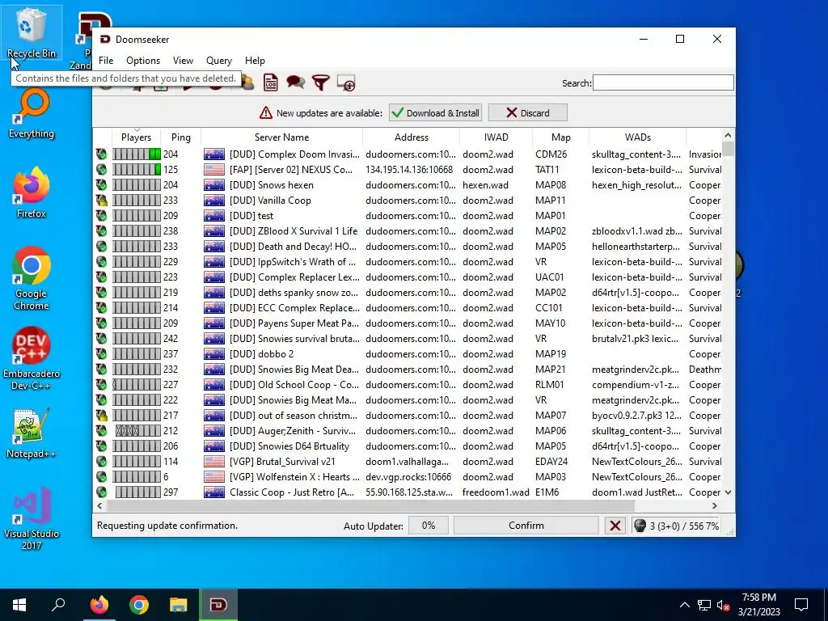
Task: Select "[DUD] Snows hexen" server row
Action: tap(408, 185)
